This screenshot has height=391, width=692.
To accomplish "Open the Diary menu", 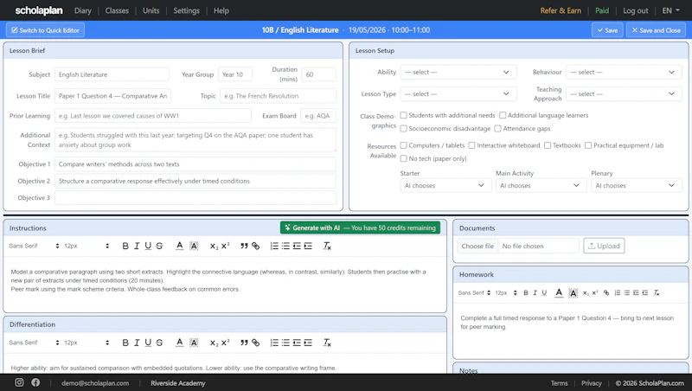I will pyautogui.click(x=82, y=10).
